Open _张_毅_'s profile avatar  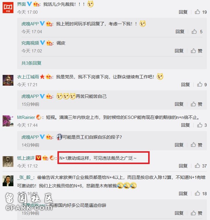[x=8, y=181]
